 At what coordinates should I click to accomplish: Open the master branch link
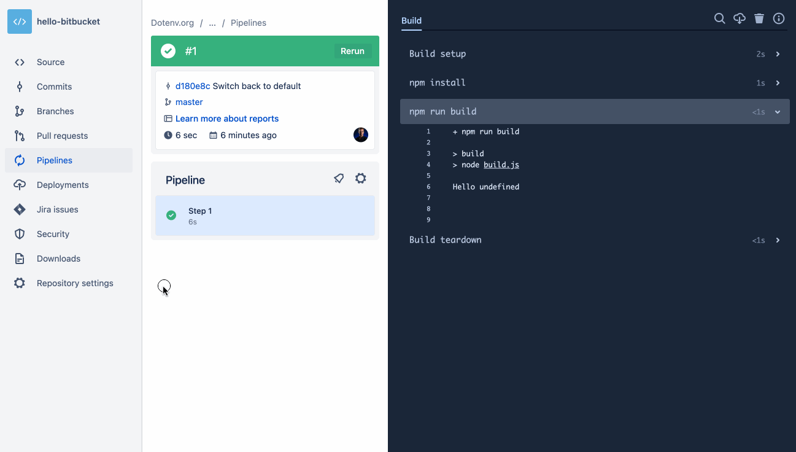point(189,102)
